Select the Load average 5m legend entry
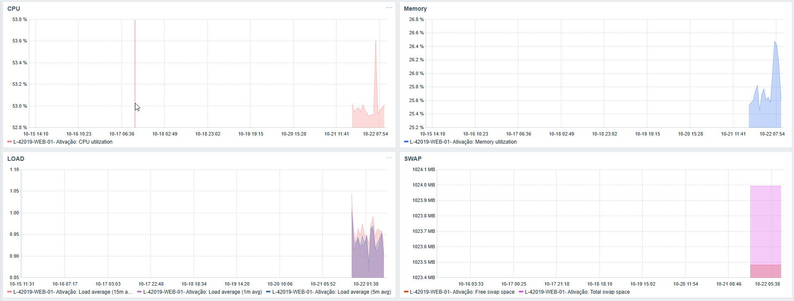Viewport: 794px width, 301px height. tap(331, 292)
